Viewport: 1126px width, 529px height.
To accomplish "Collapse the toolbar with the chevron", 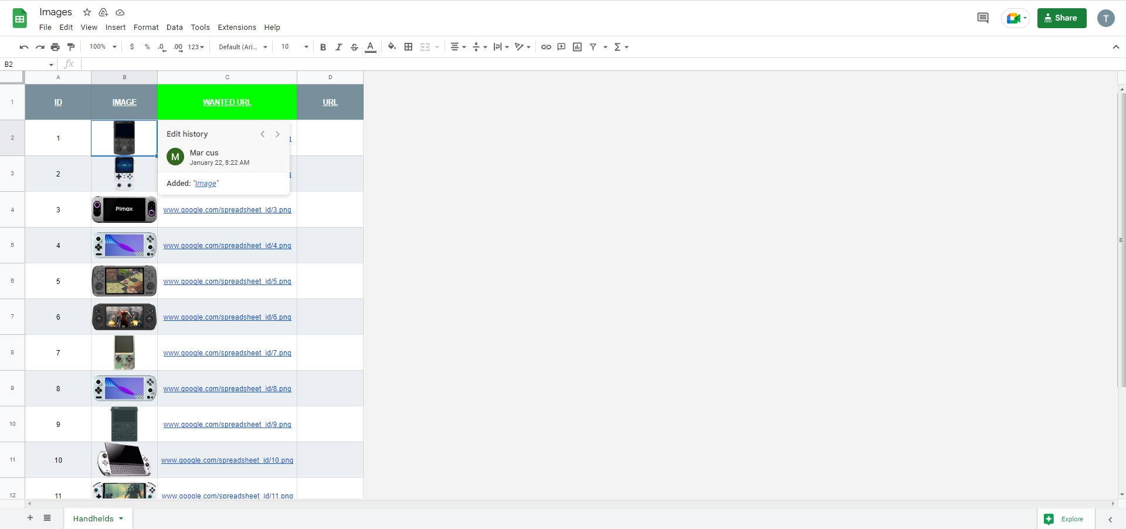I will coord(1115,47).
